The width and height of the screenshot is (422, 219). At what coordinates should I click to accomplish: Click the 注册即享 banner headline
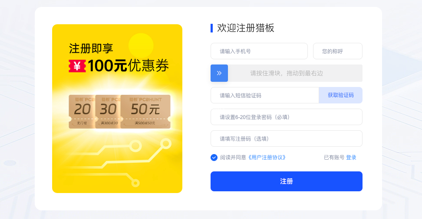(x=91, y=48)
